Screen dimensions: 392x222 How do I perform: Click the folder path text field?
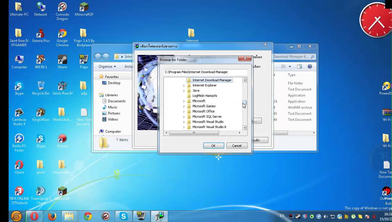click(205, 72)
